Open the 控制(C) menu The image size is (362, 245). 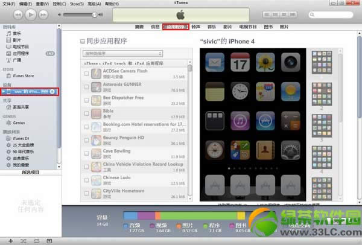tap(59, 4)
